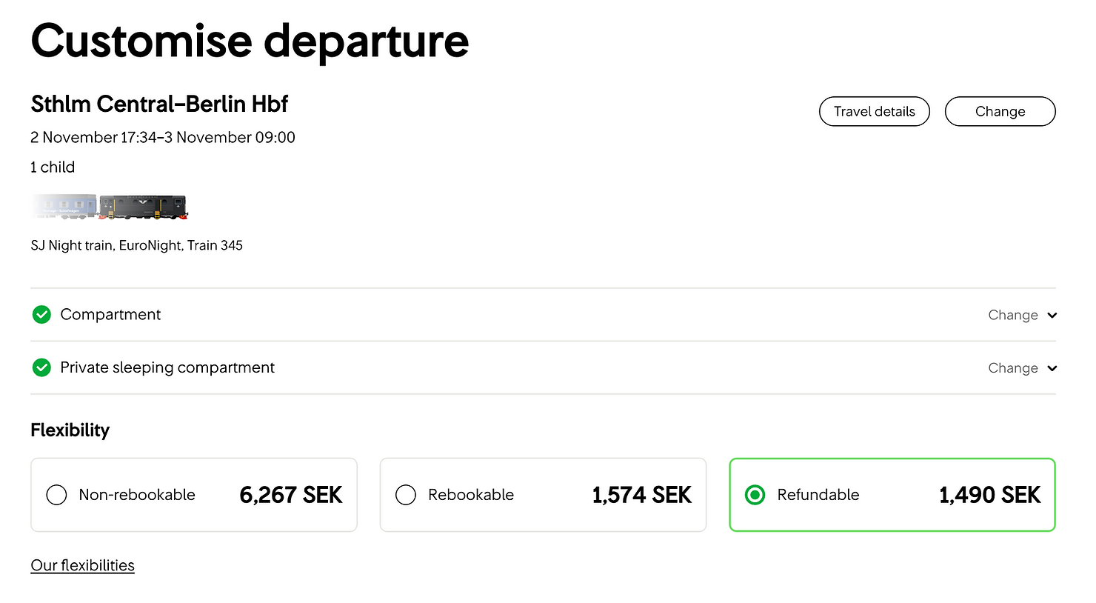Select the Non-rebookable radio button
This screenshot has width=1096, height=603.
56,495
